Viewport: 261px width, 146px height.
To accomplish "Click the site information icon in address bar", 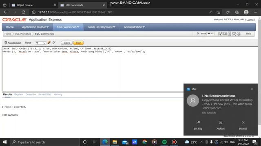I will point(33,12).
